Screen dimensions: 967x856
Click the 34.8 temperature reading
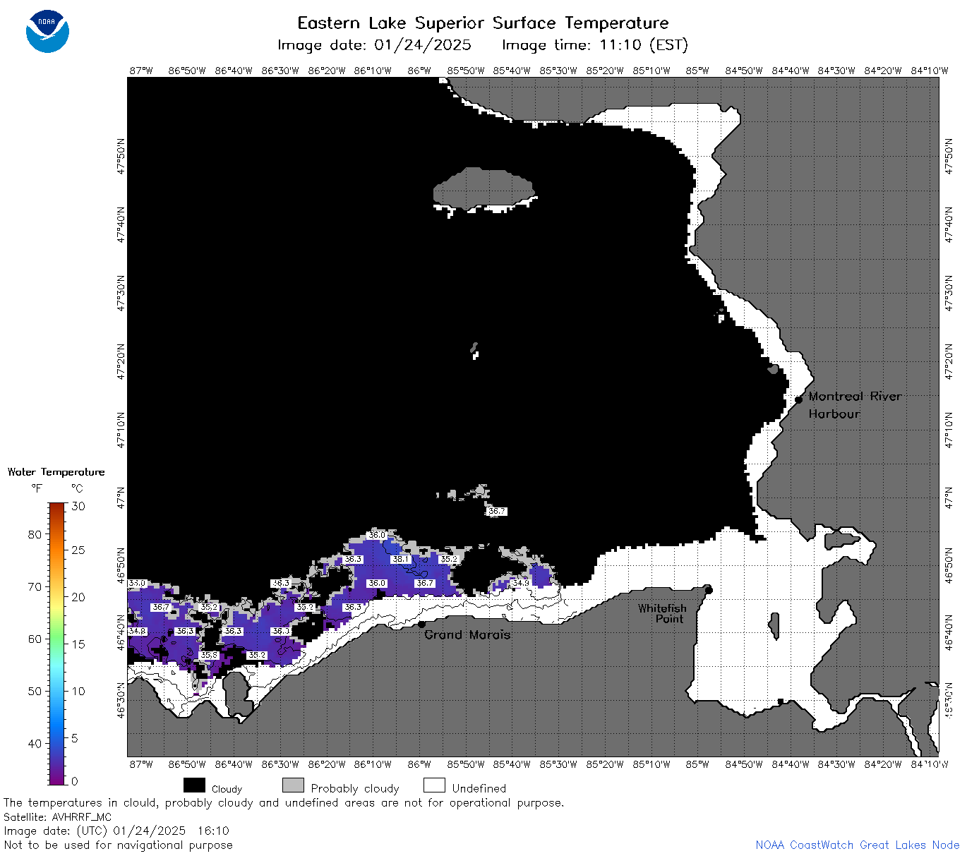point(137,631)
